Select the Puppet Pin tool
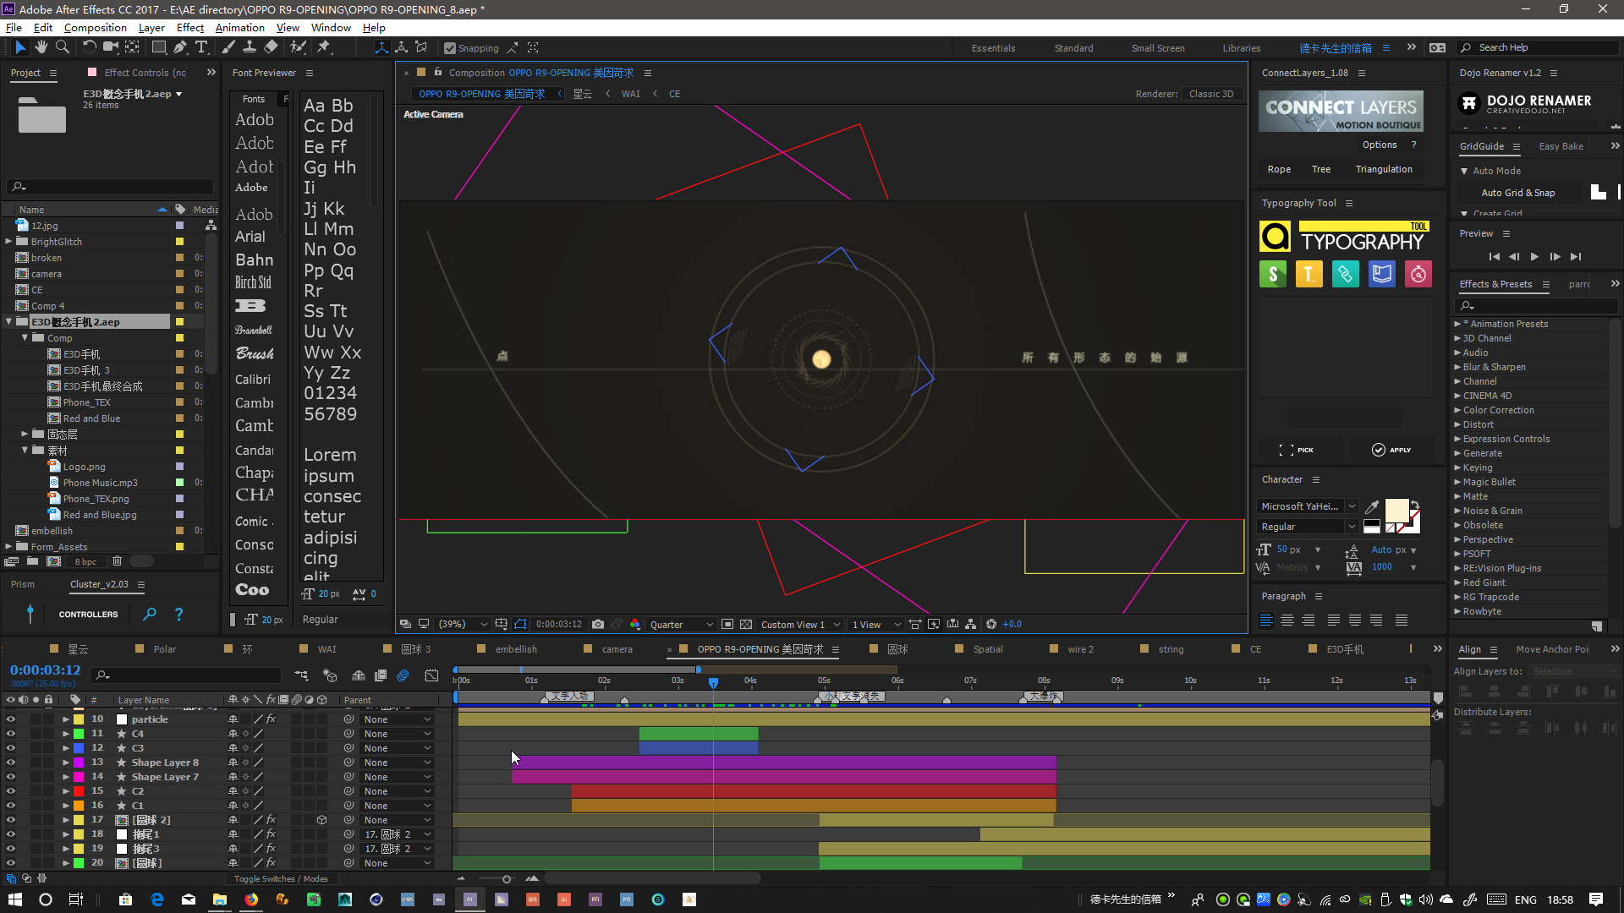Screen dimensions: 1624x913 [324, 47]
